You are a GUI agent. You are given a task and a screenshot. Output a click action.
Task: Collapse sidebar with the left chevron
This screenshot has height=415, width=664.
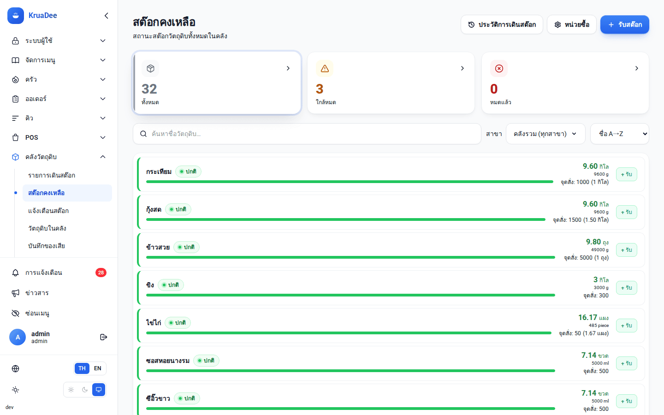coord(107,16)
